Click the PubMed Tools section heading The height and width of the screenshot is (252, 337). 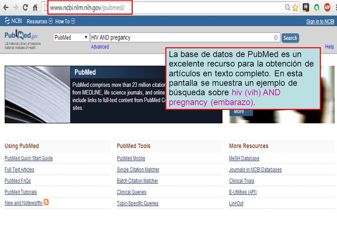click(x=133, y=146)
